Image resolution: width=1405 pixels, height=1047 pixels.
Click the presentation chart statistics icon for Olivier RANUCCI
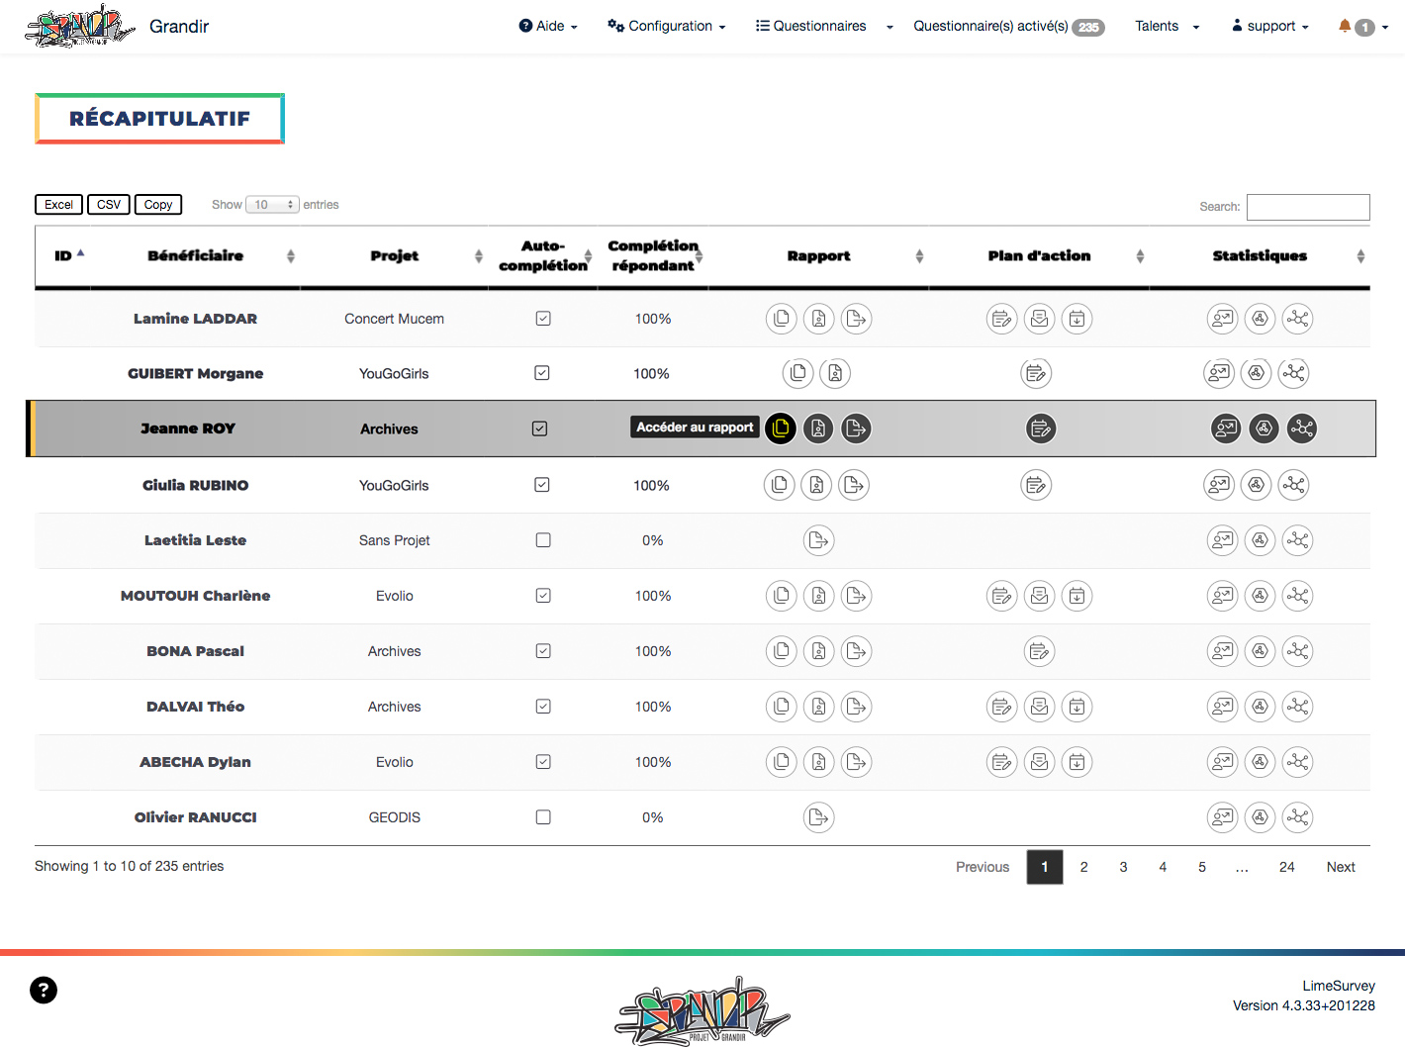pos(1223,817)
